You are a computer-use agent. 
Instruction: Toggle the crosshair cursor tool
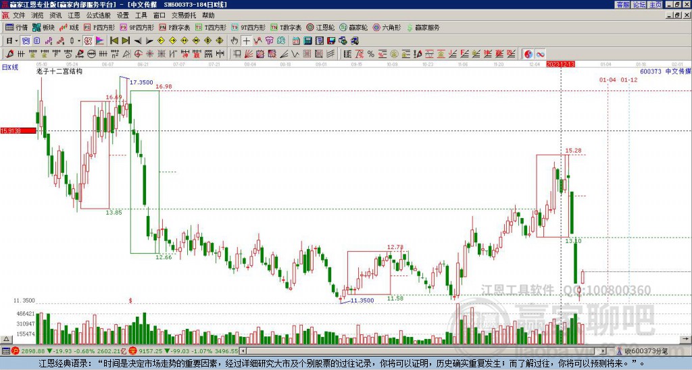point(246,41)
